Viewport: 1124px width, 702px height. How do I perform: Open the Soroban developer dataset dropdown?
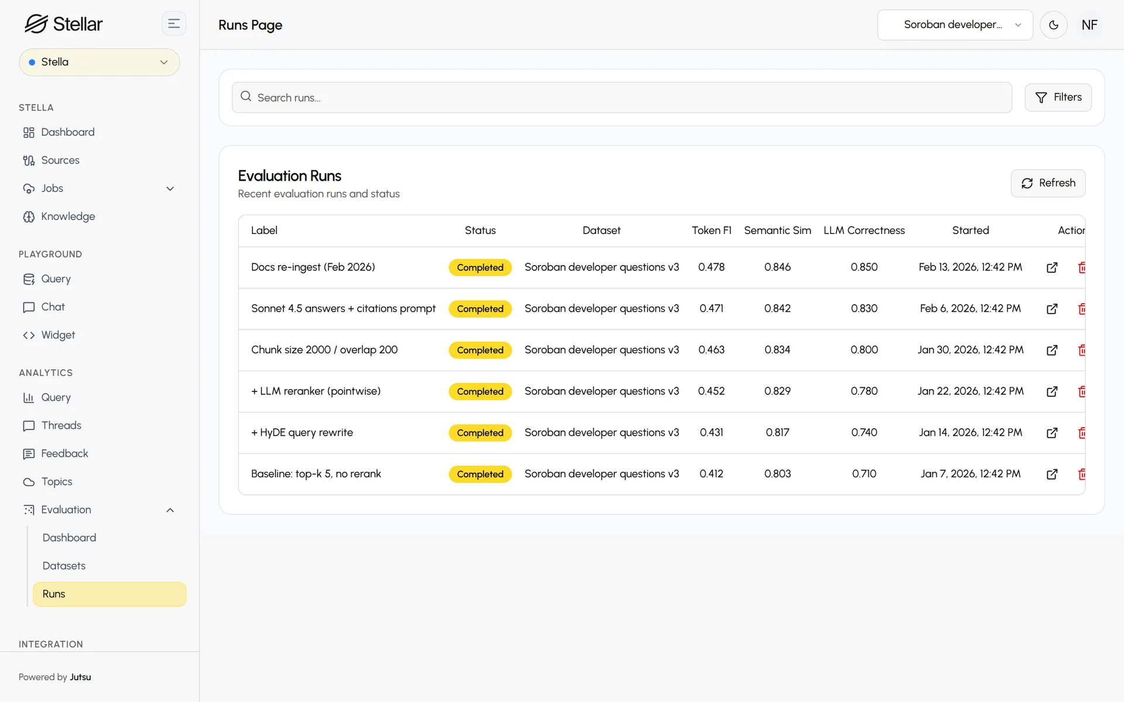(955, 25)
